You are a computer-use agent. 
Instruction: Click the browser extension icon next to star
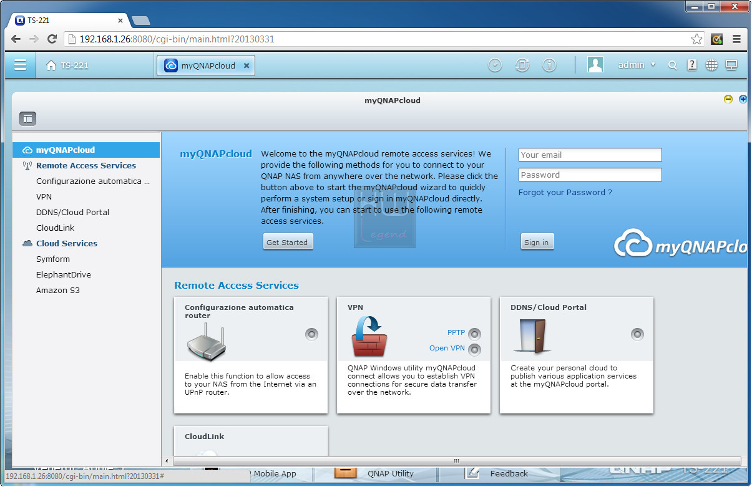pos(717,39)
